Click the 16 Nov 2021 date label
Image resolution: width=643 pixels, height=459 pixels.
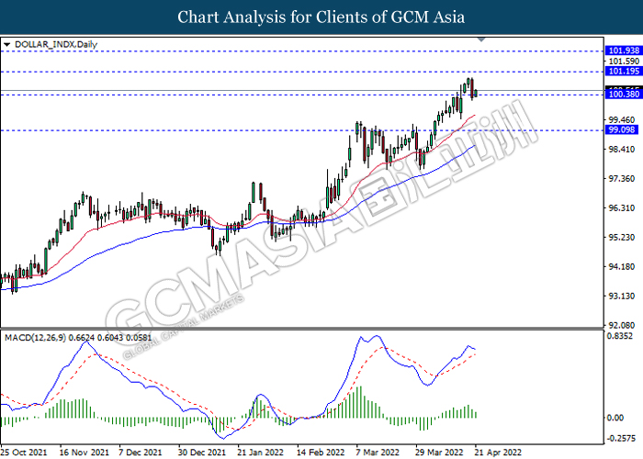[85, 452]
